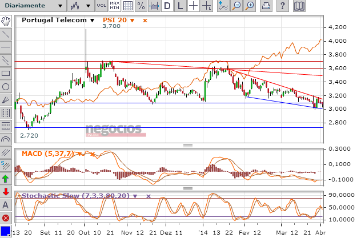Print the chart
Image resolution: width=357 pixels, height=238 pixels.
click(x=266, y=6)
